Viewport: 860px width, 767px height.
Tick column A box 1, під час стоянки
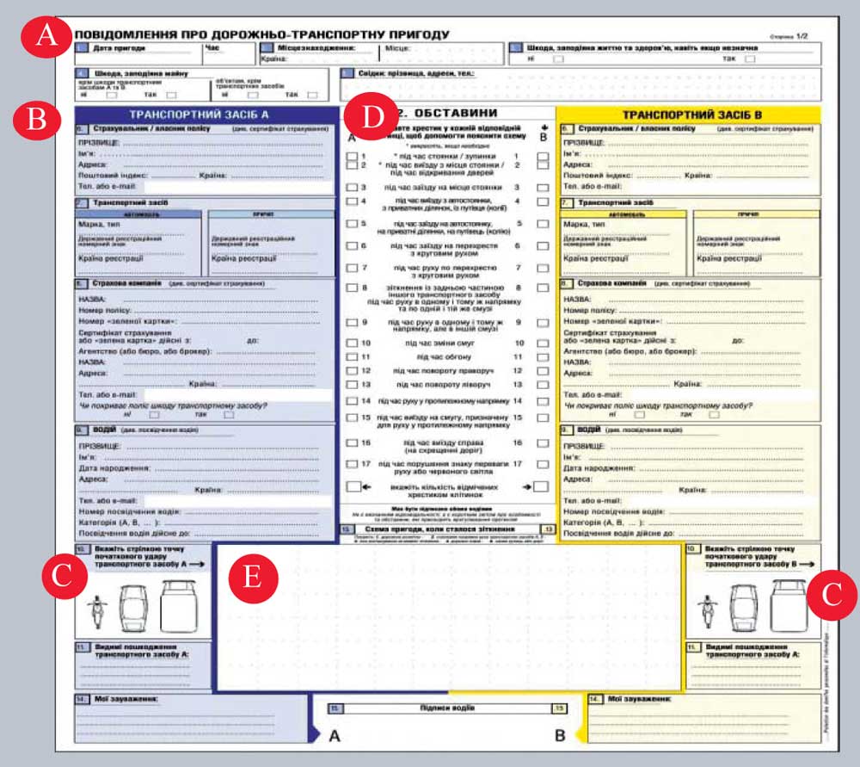[x=352, y=157]
